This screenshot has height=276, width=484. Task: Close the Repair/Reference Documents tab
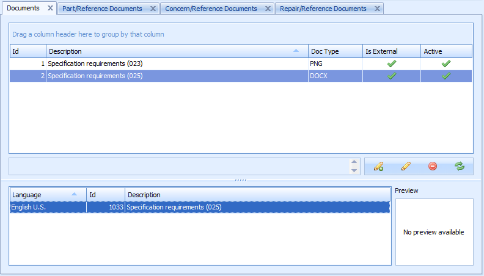coord(377,9)
